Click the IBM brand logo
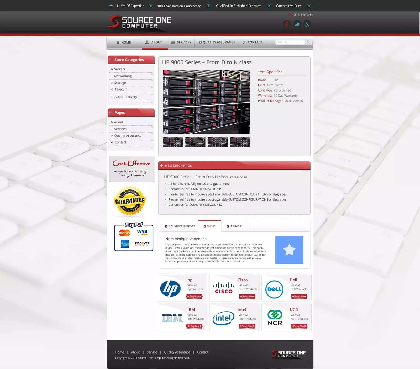 pyautogui.click(x=172, y=318)
